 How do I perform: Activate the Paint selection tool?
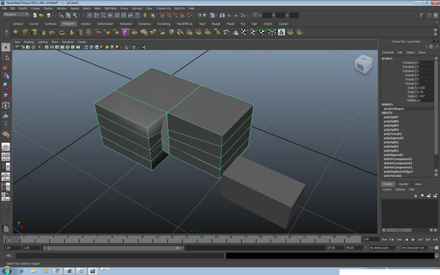click(6, 67)
